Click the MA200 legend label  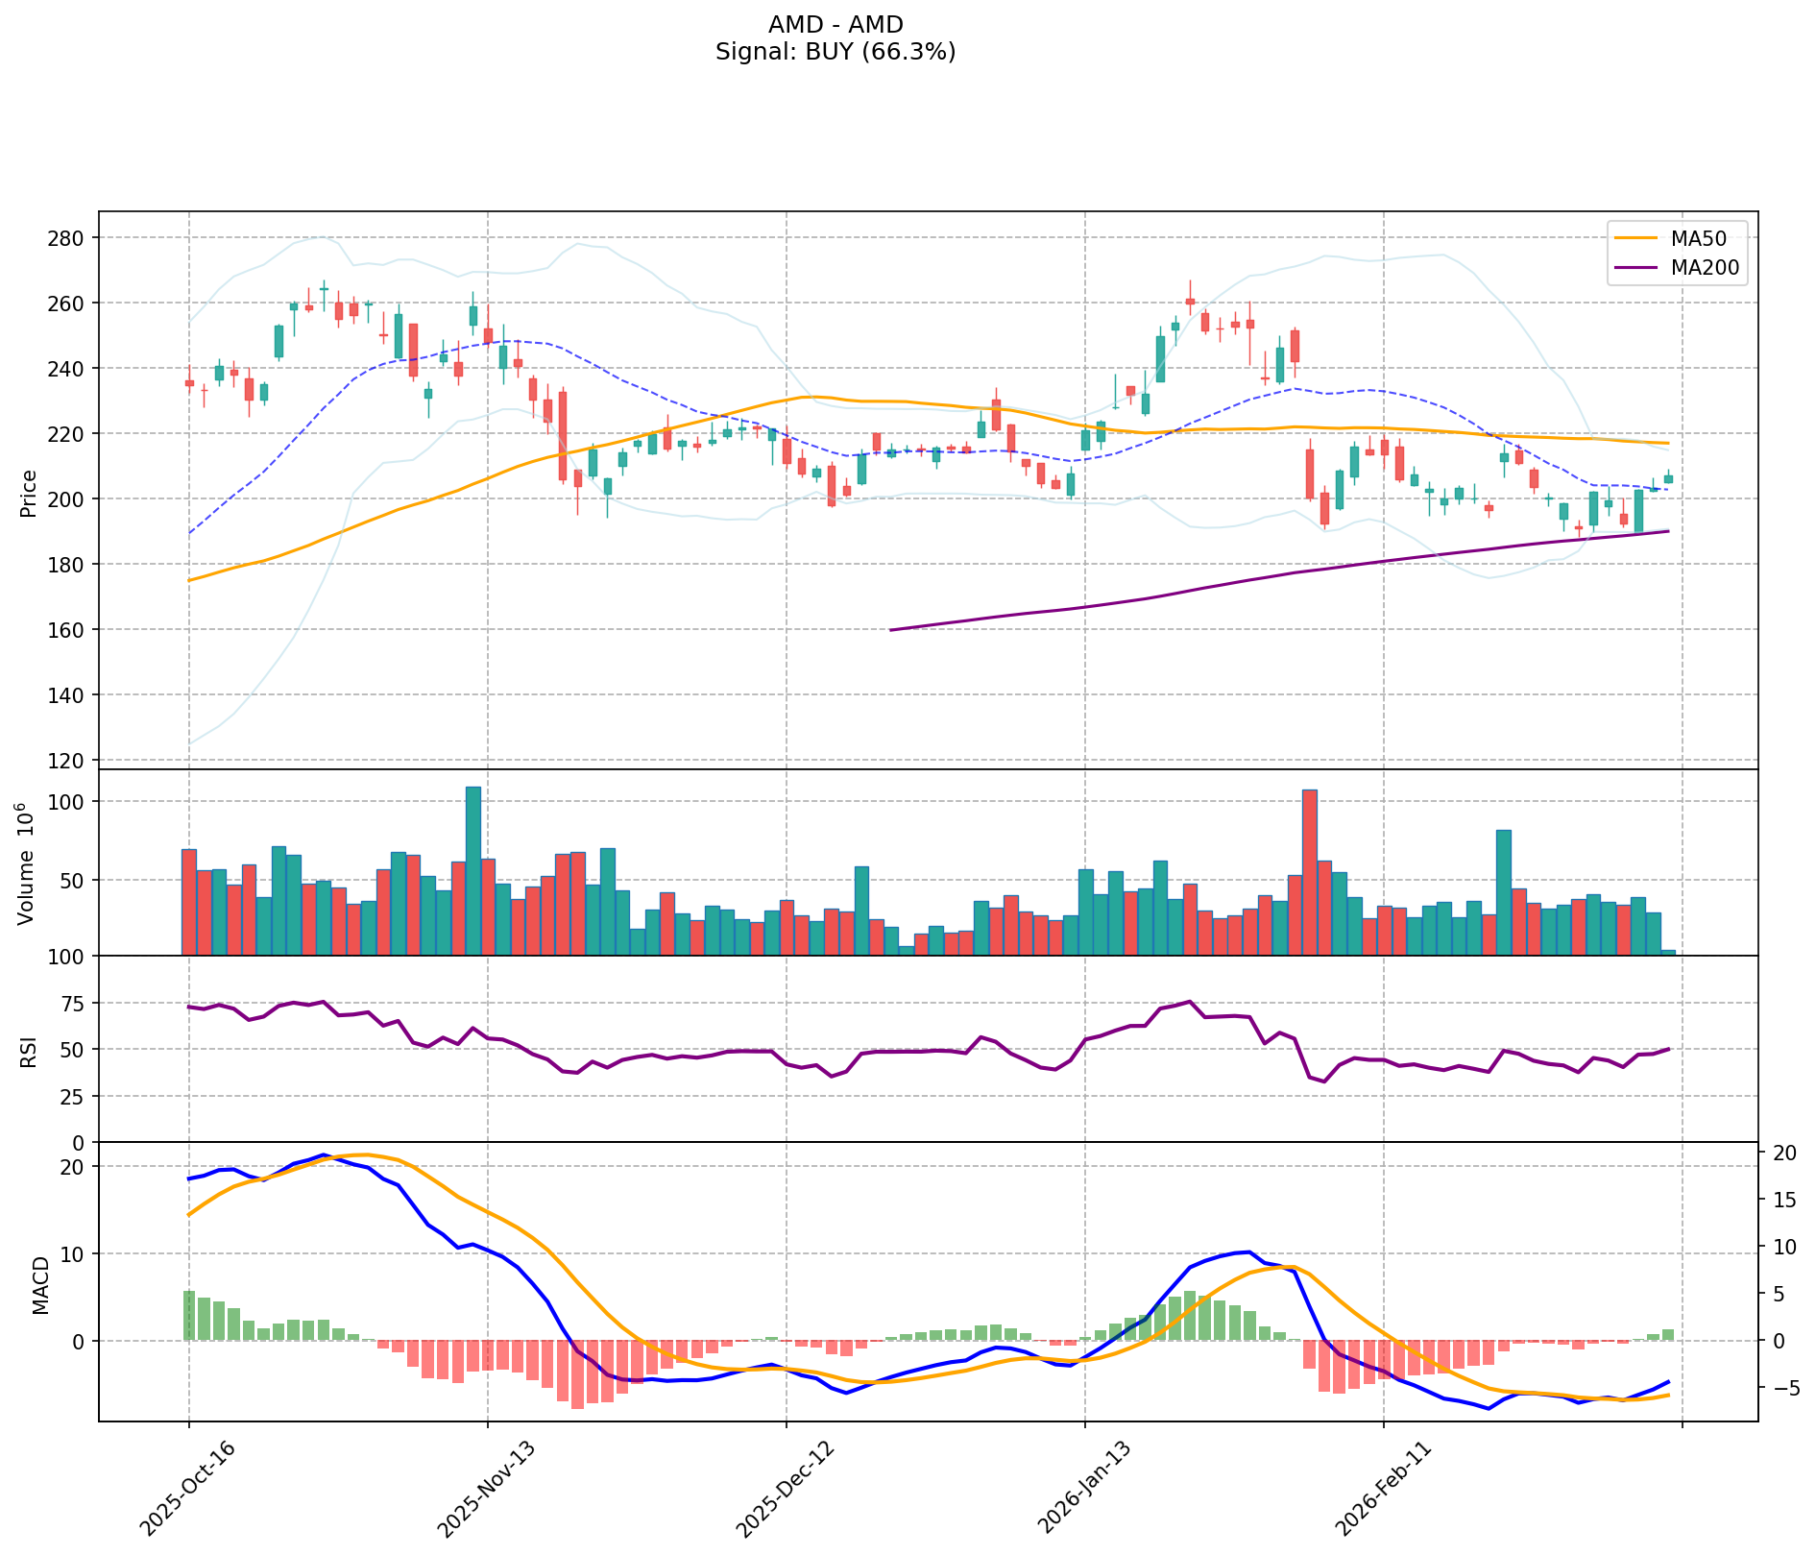coord(1705,268)
